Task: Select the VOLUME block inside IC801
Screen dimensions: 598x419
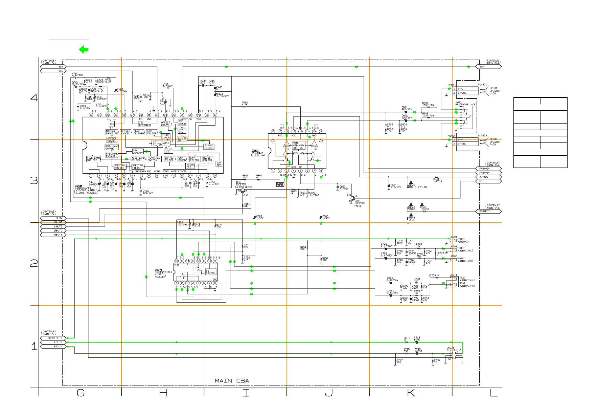Action: [298, 153]
